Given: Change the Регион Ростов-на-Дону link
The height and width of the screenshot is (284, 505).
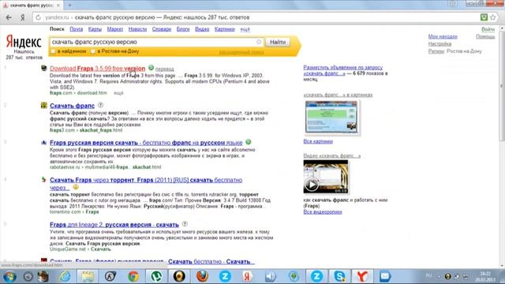Looking at the screenshot, I should pyautogui.click(x=454, y=51).
